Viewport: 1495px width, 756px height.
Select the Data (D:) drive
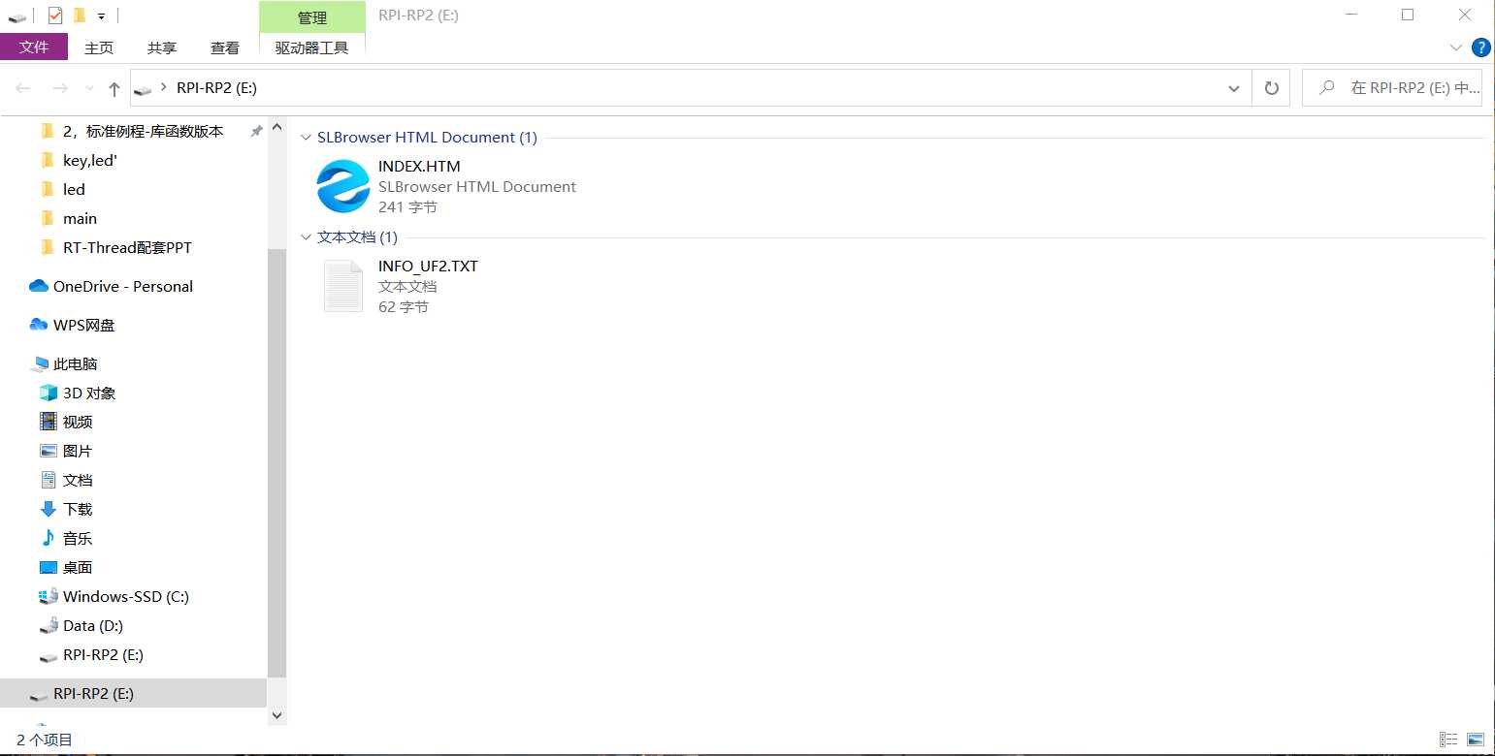coord(93,625)
